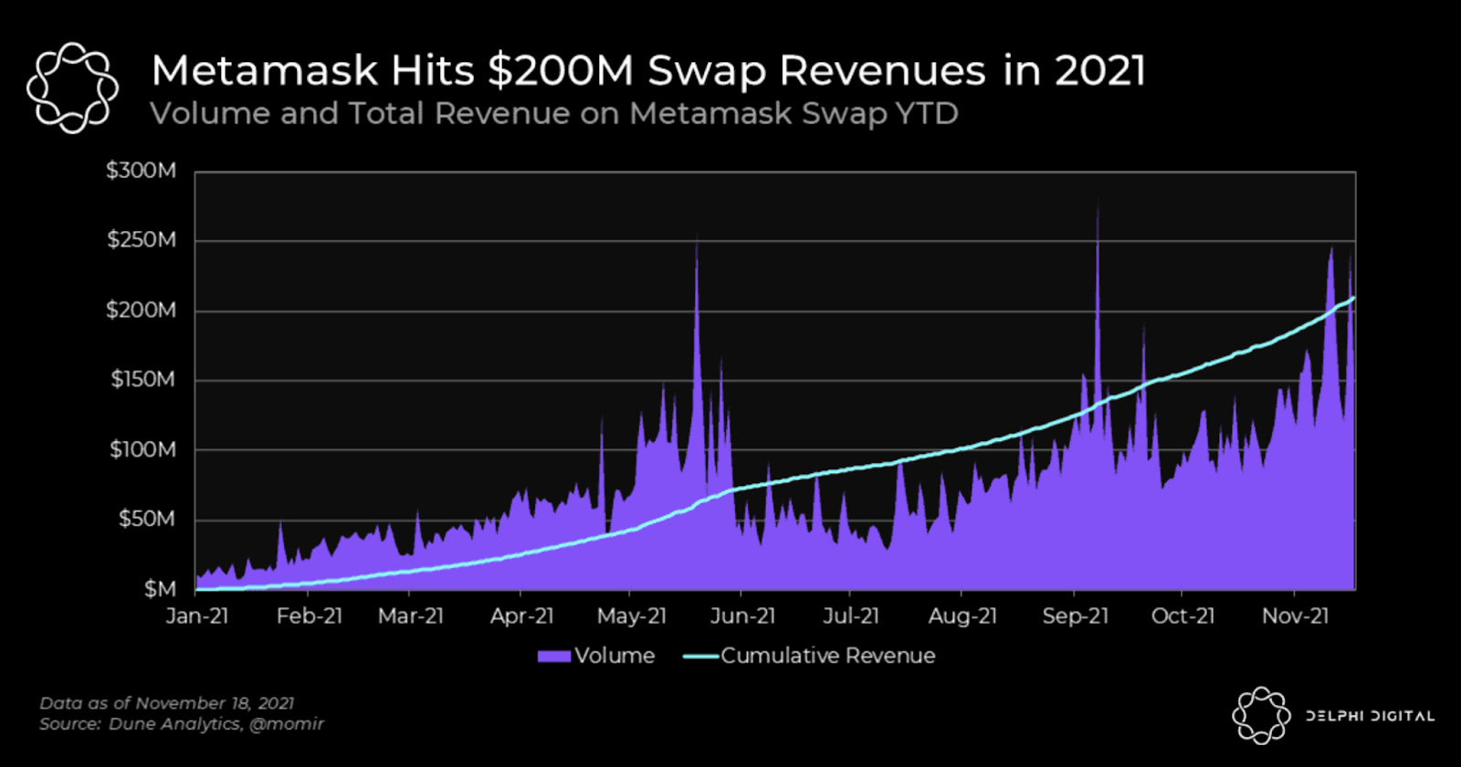Screen dimensions: 1461x767
Task: Click the '$M' y-axis label
Action: coord(160,589)
